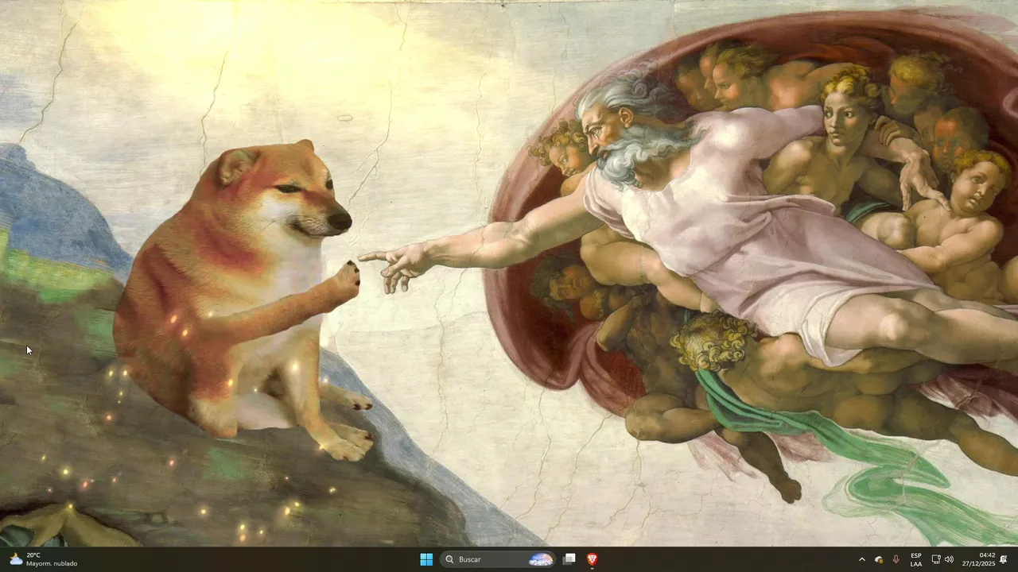The image size is (1018, 572).
Task: Open the volume speaker tray icon
Action: pos(949,559)
